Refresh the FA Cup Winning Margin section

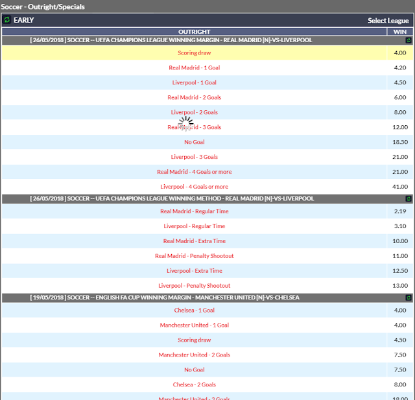pos(409,298)
